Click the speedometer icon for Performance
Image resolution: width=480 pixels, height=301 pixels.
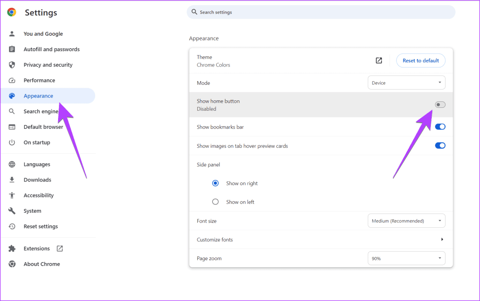(x=12, y=80)
